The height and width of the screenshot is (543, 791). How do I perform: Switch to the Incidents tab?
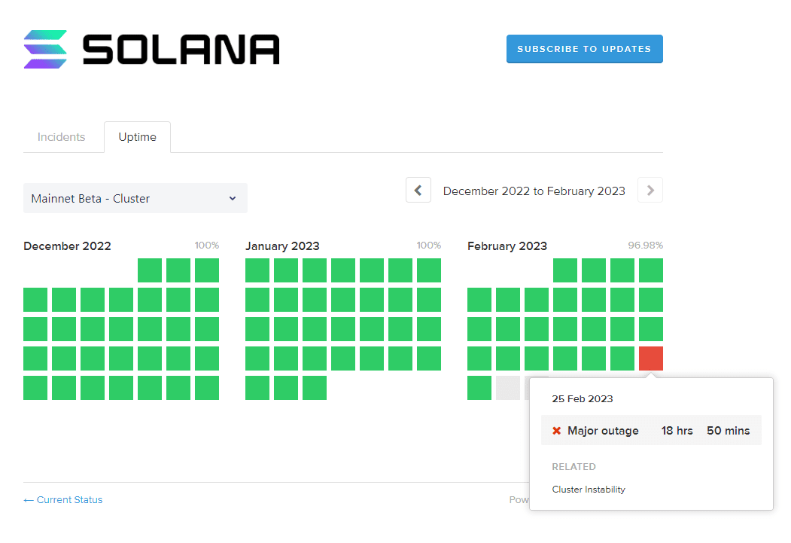click(x=62, y=137)
